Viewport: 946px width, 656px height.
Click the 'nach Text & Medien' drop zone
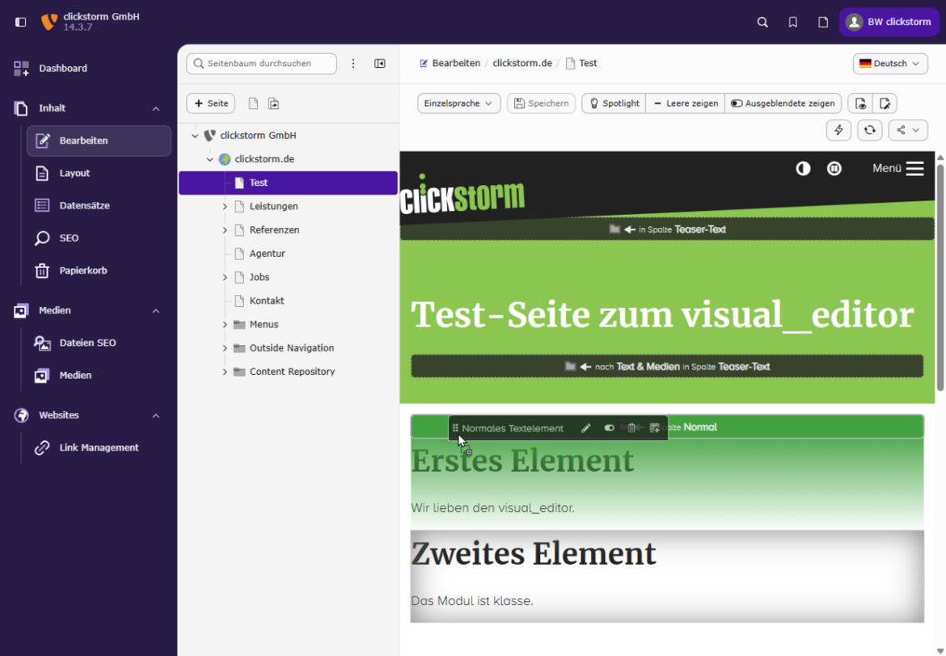pyautogui.click(x=667, y=366)
